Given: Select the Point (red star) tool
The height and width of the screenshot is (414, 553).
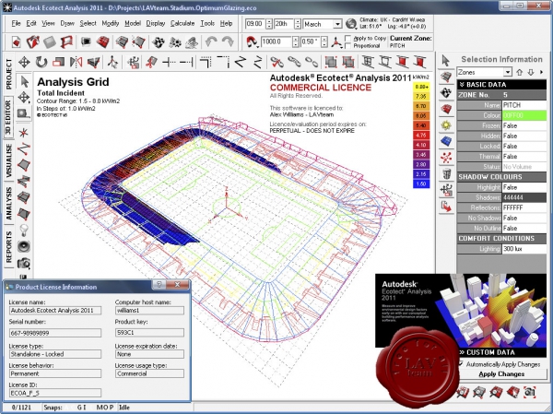Looking at the screenshot, I should pos(24,133).
